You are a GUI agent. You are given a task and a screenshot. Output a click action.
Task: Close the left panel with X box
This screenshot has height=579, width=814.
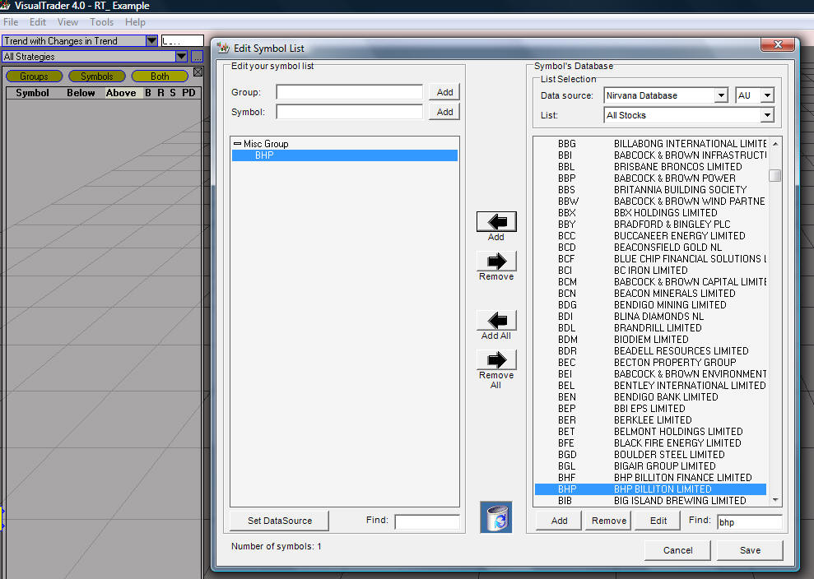198,72
